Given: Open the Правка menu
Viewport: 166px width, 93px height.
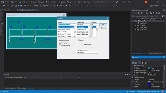Looking at the screenshot, I should click(x=14, y=2).
